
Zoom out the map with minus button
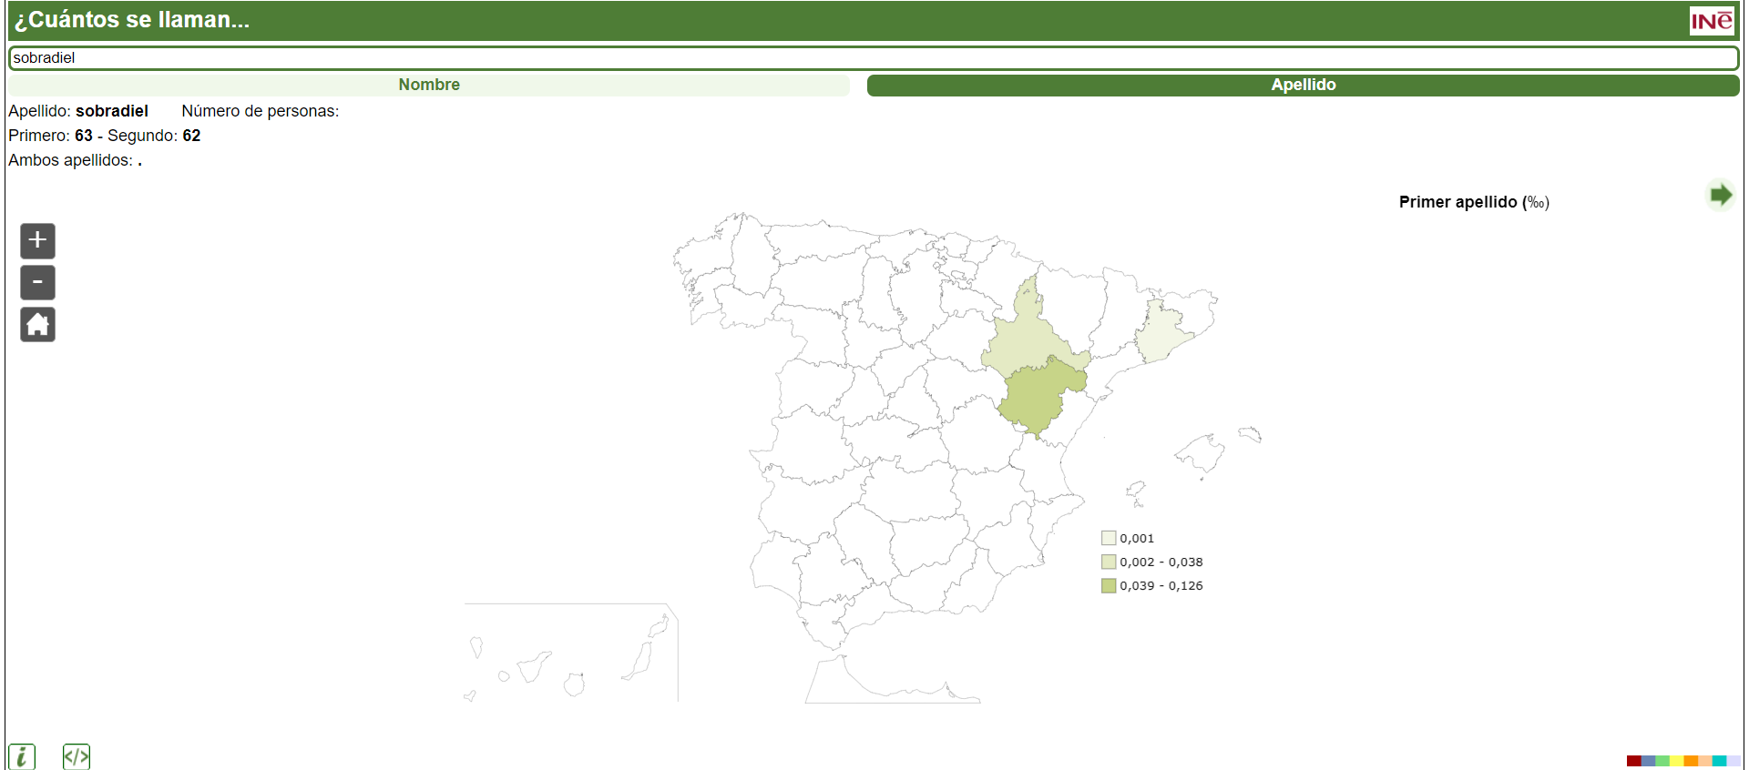[37, 283]
